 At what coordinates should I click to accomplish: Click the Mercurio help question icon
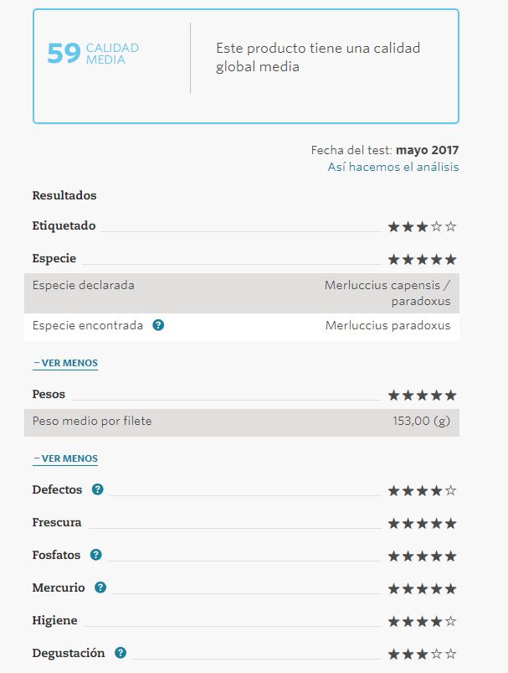(100, 588)
